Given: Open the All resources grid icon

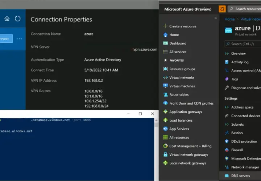Looking at the screenshot, I should tap(165, 137).
